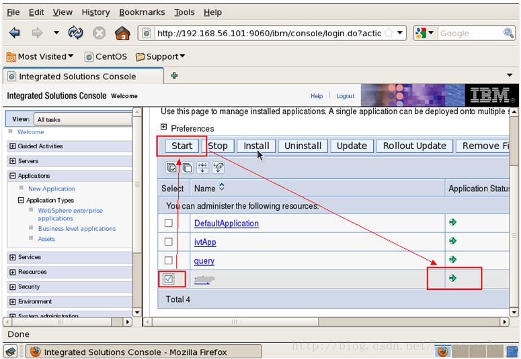Expand the Security section
This screenshot has height=359, width=521.
(13, 287)
